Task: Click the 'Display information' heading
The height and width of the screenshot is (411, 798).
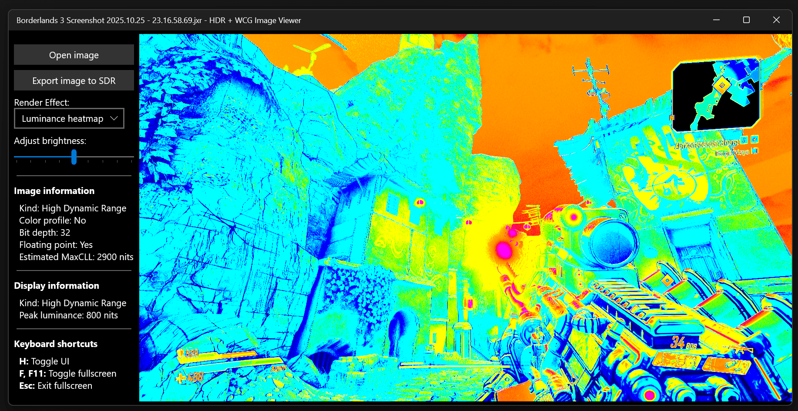Action: point(57,286)
